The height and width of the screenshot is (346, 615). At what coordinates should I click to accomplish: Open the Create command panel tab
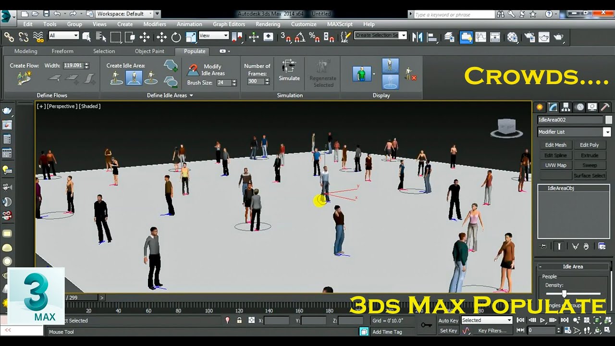click(540, 107)
